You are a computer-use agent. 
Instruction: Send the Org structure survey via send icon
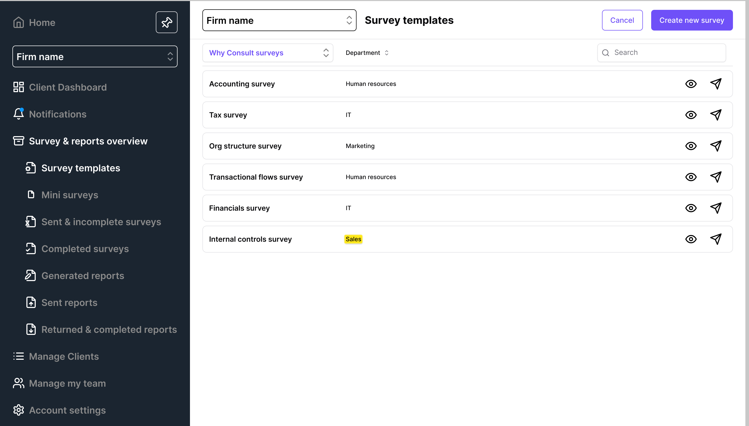[716, 146]
